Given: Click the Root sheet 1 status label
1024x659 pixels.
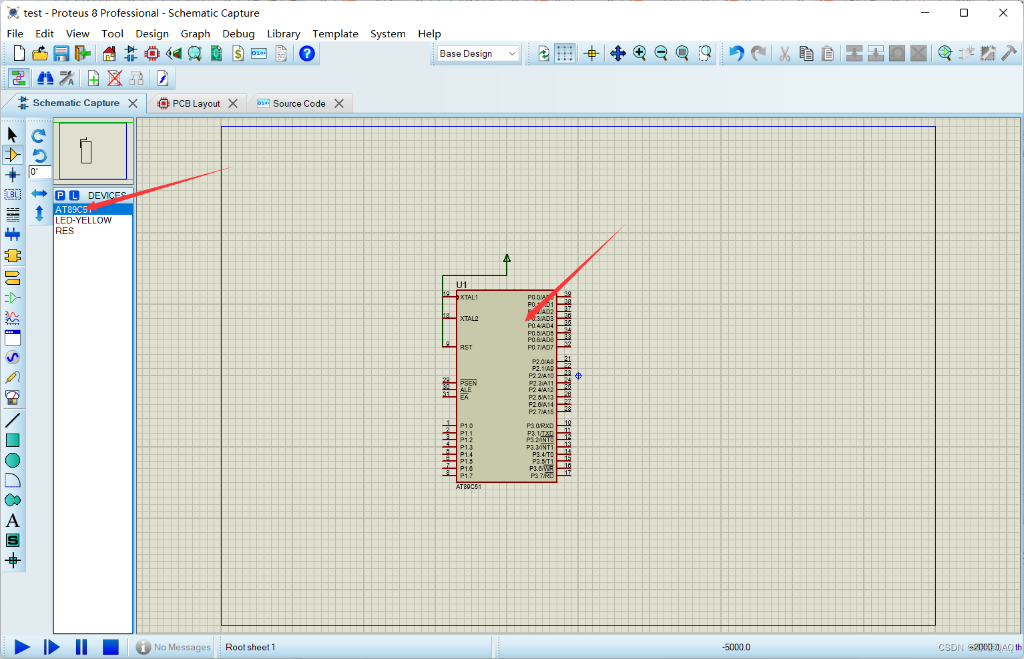Looking at the screenshot, I should click(x=250, y=647).
